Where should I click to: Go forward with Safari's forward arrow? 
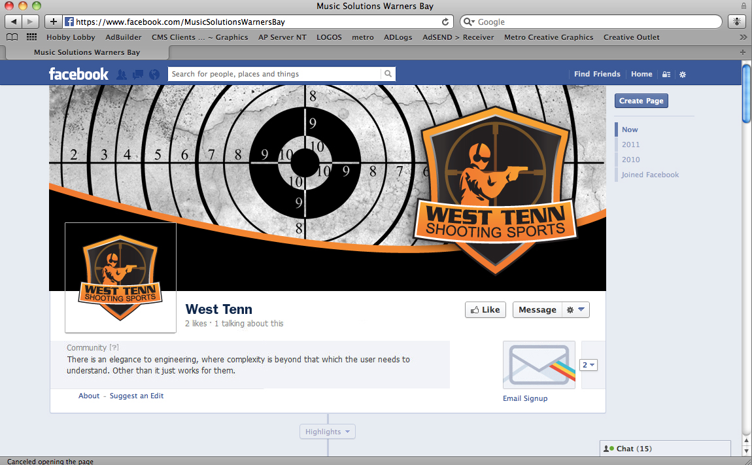click(30, 22)
